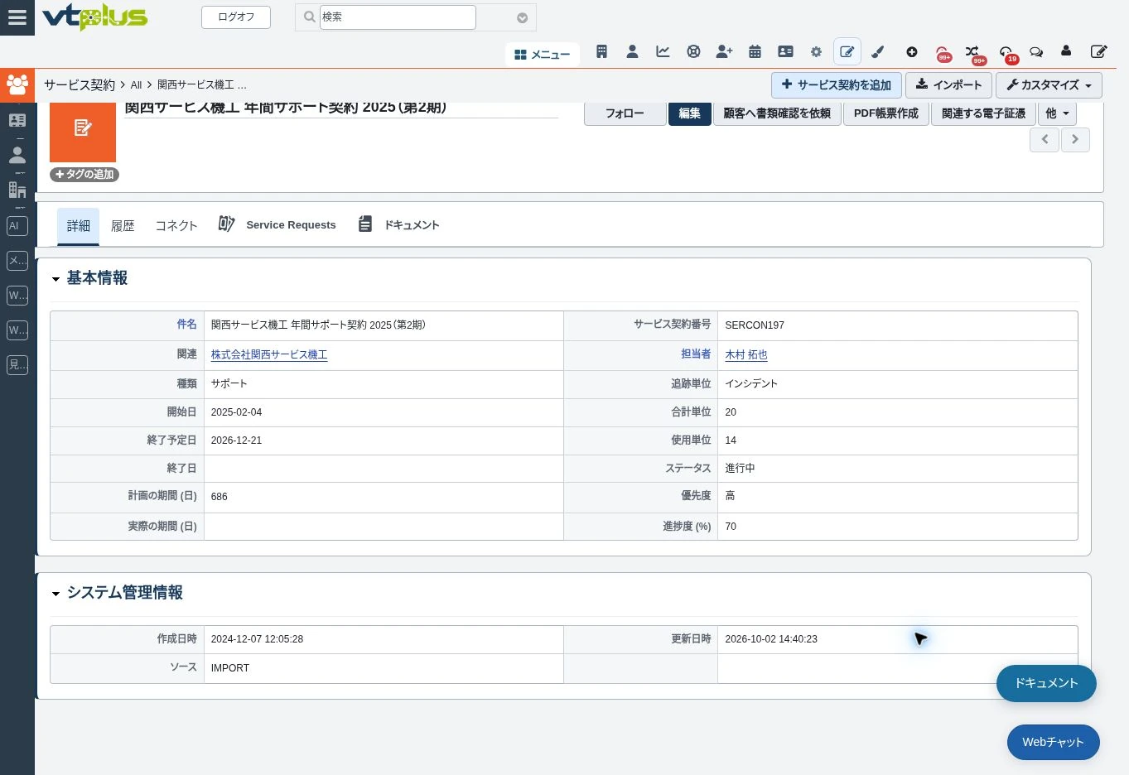The image size is (1129, 775).
Task: Click the add-user icon in toolbar
Action: (724, 52)
